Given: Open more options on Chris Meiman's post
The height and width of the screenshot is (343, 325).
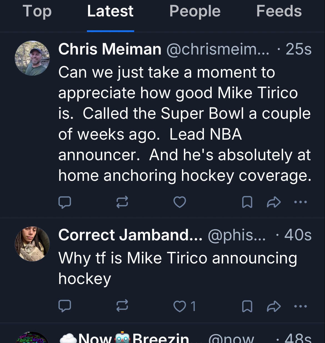Looking at the screenshot, I should pos(301,202).
